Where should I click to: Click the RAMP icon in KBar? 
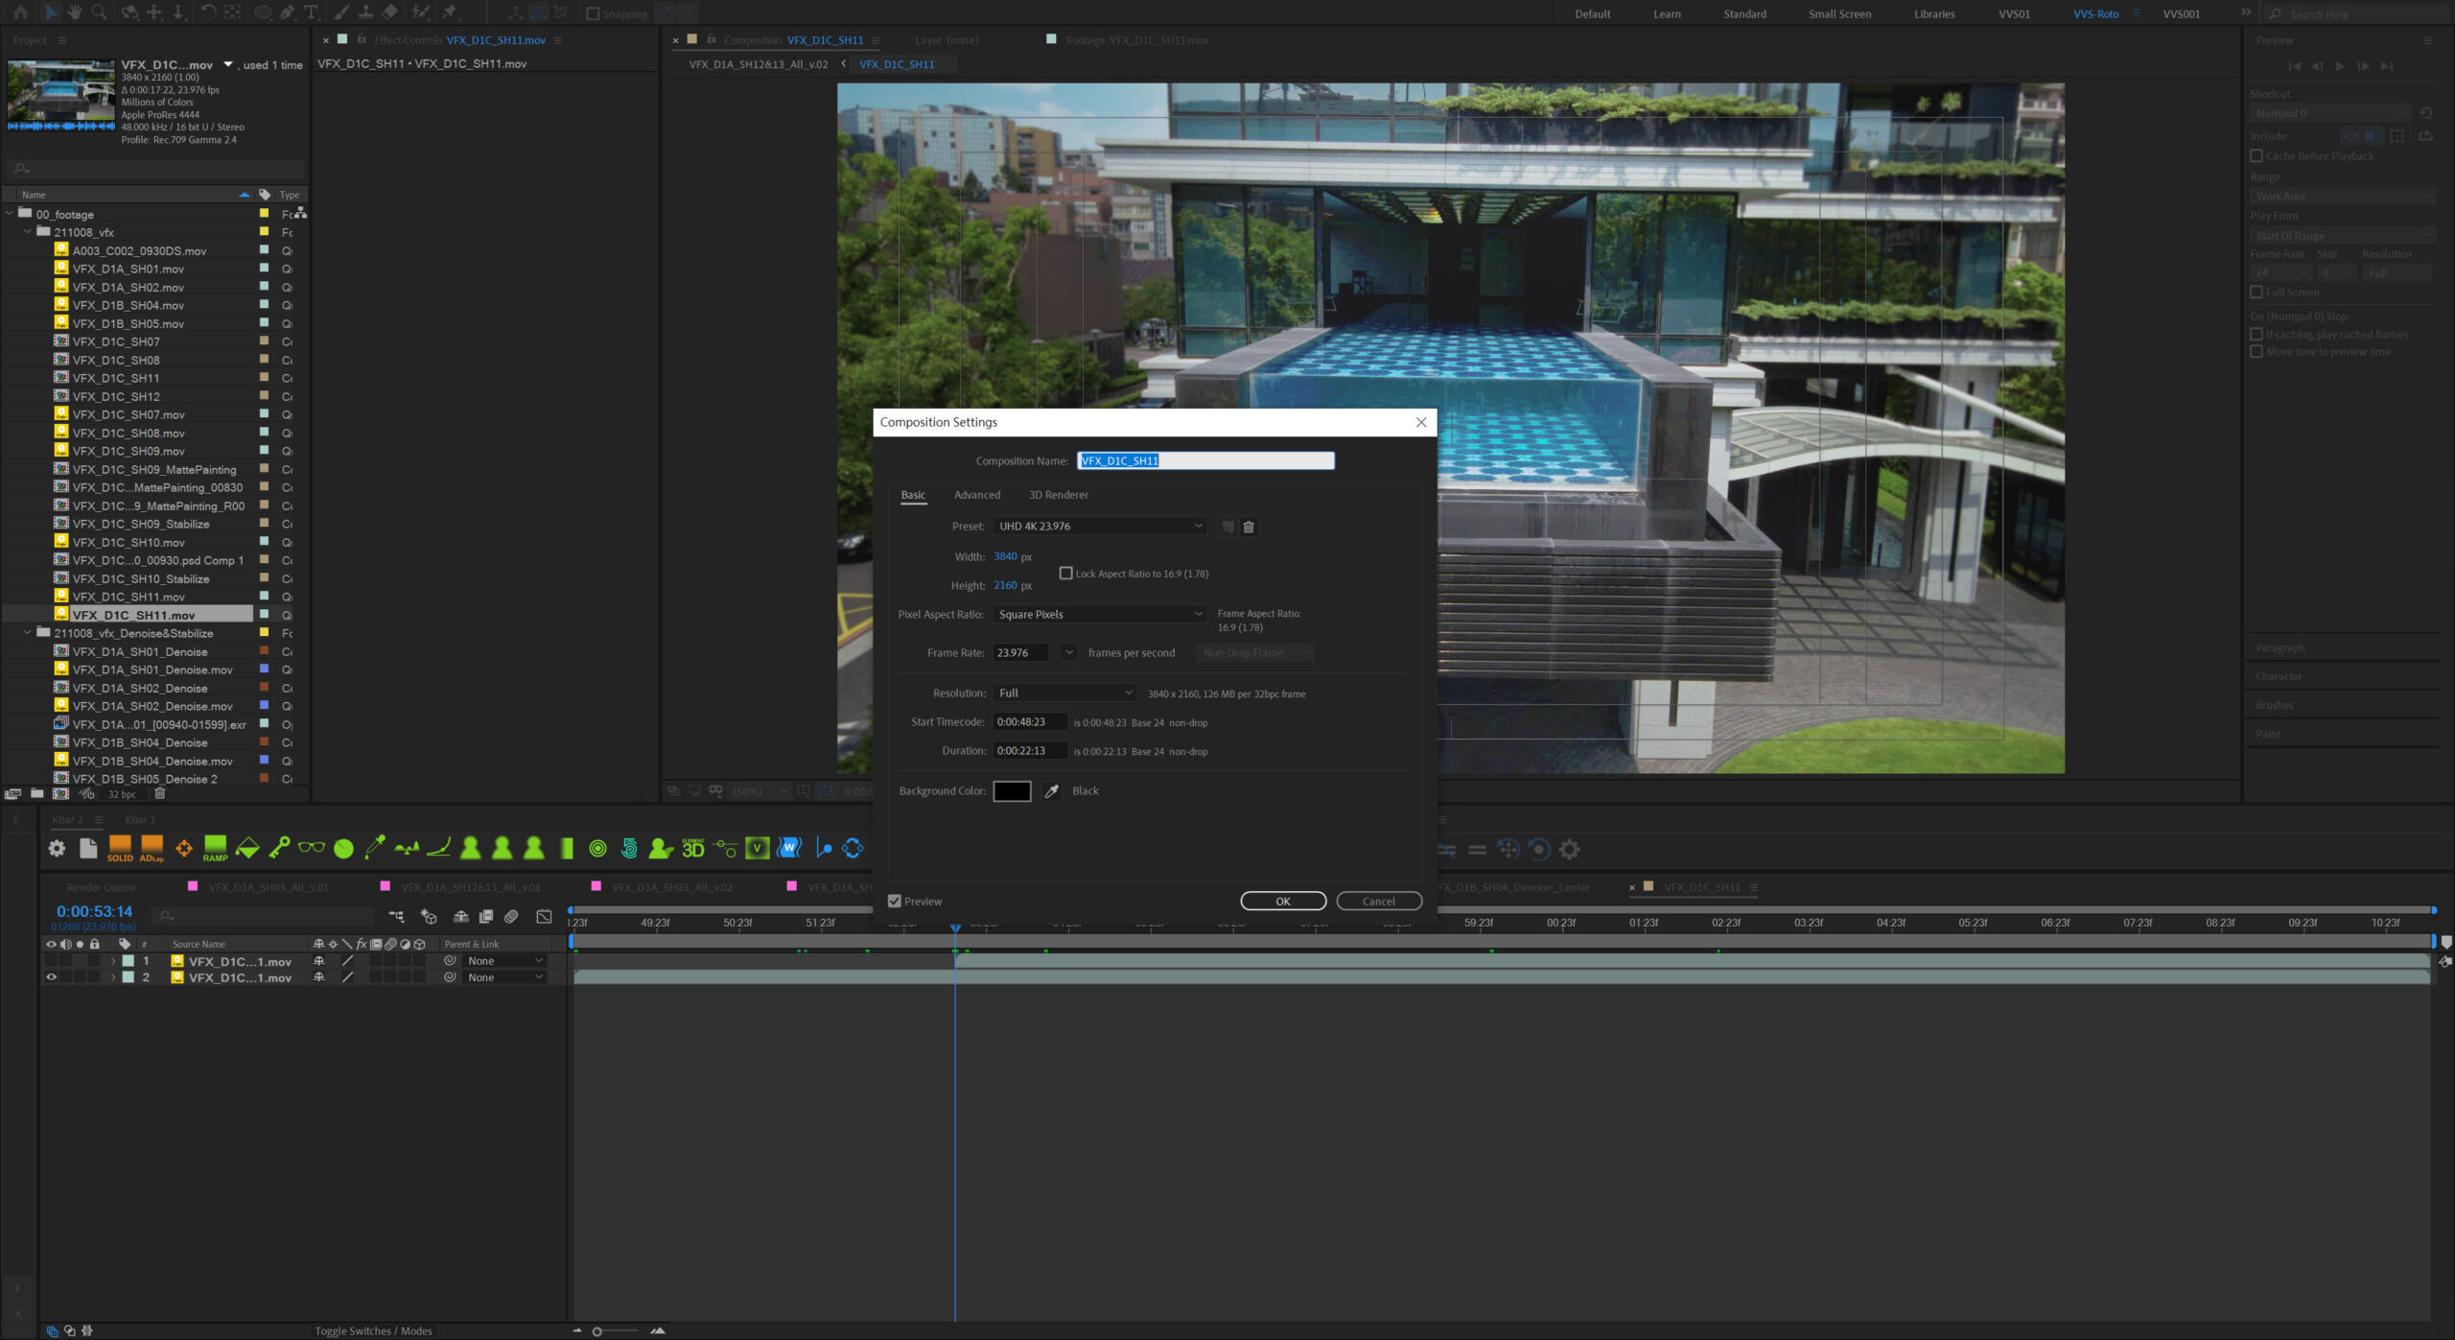click(x=215, y=848)
